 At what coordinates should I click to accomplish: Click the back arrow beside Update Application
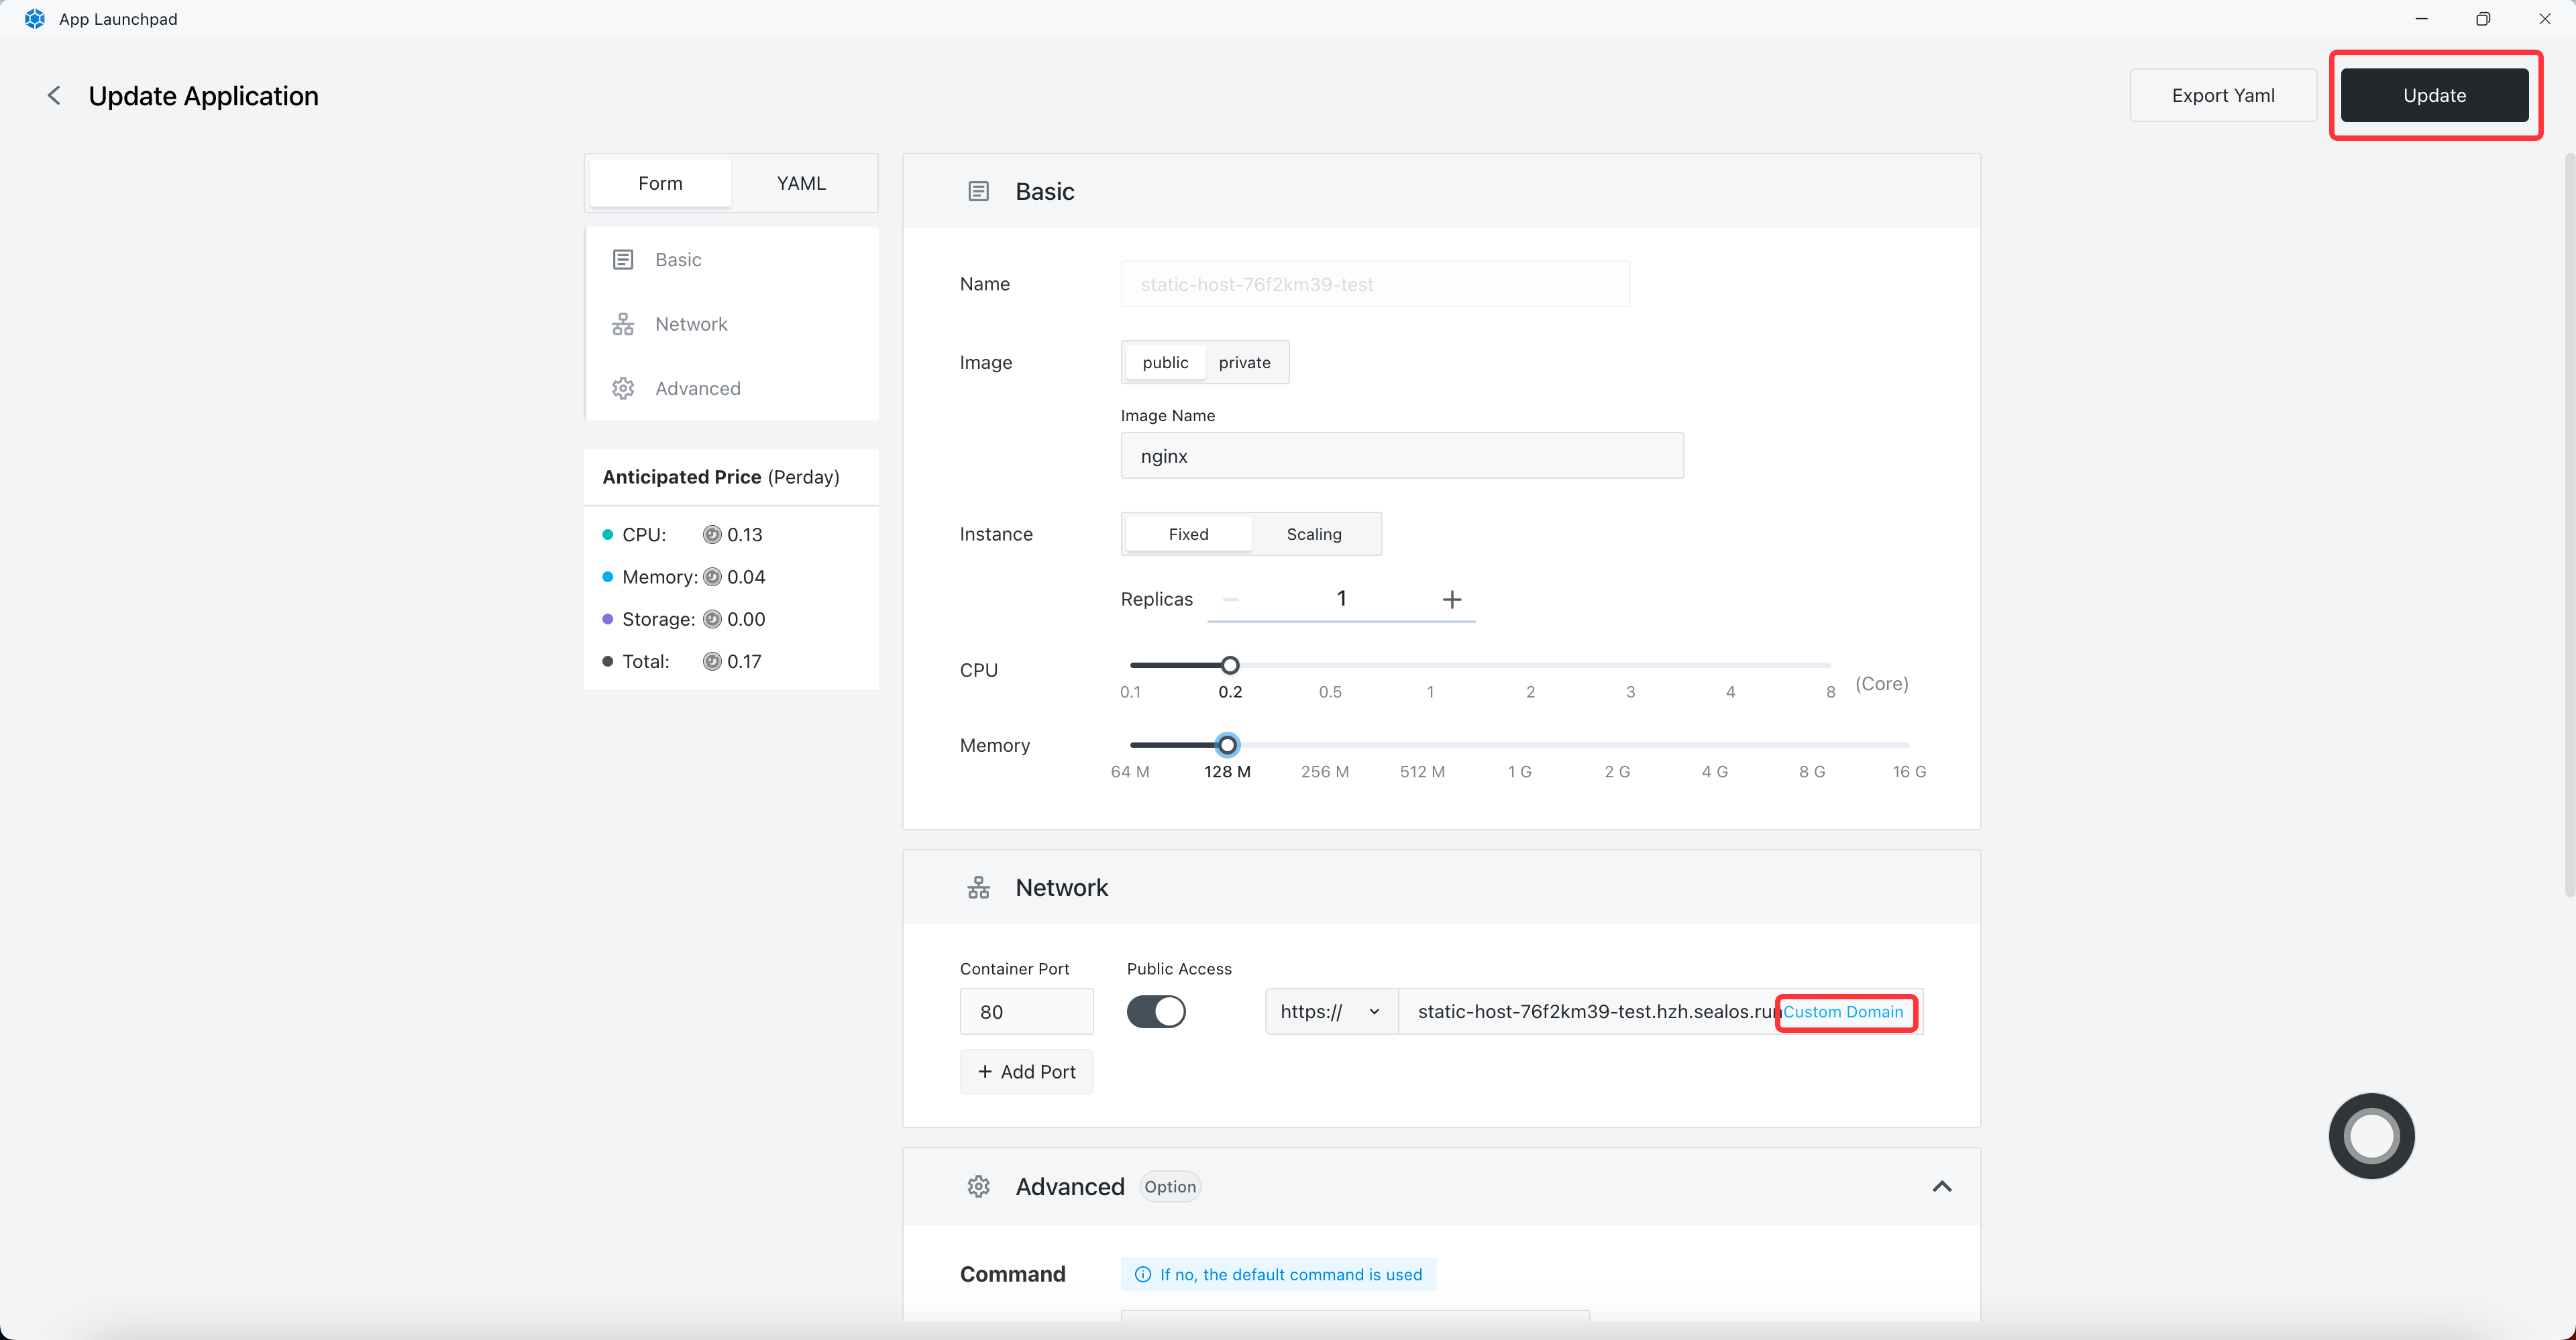54,95
